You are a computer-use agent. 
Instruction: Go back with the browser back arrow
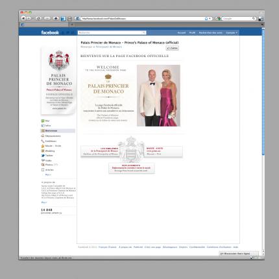click(23, 19)
